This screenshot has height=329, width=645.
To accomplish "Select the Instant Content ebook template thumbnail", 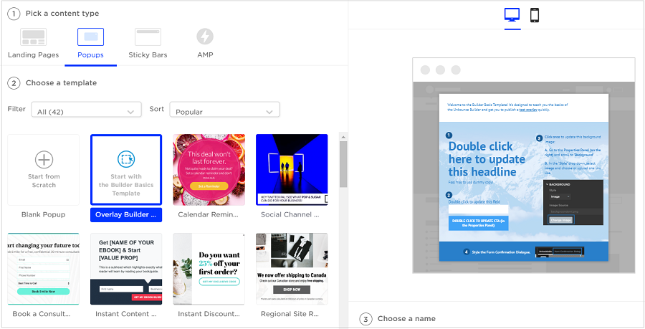I will pos(126,269).
